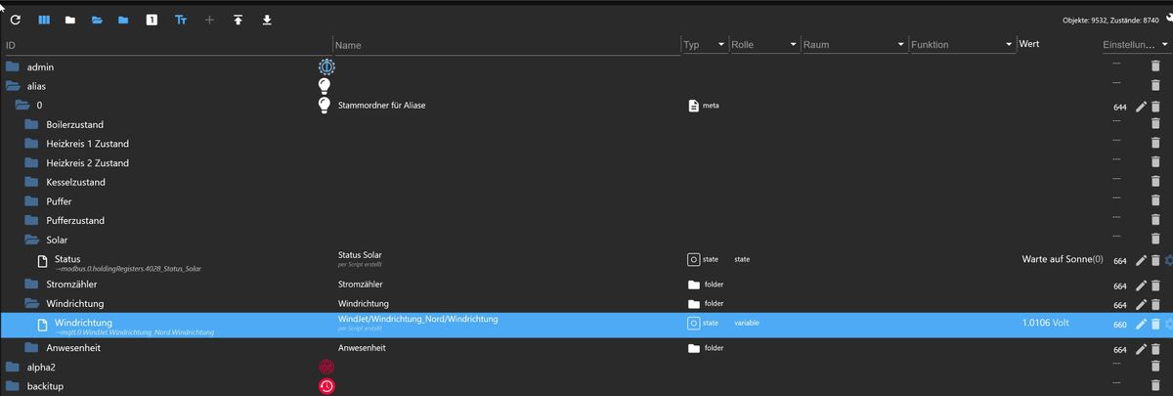Refresh the object tree
Image resolution: width=1173 pixels, height=396 pixels.
coord(16,20)
